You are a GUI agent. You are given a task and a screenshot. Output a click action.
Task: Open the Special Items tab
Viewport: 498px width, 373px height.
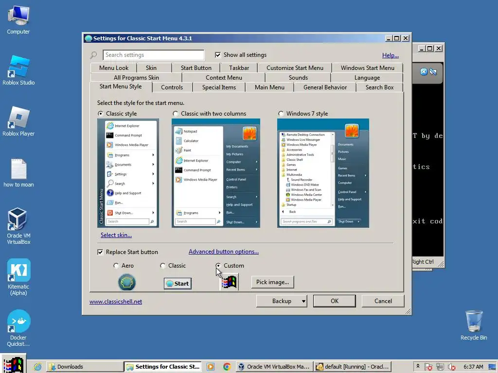(x=219, y=87)
